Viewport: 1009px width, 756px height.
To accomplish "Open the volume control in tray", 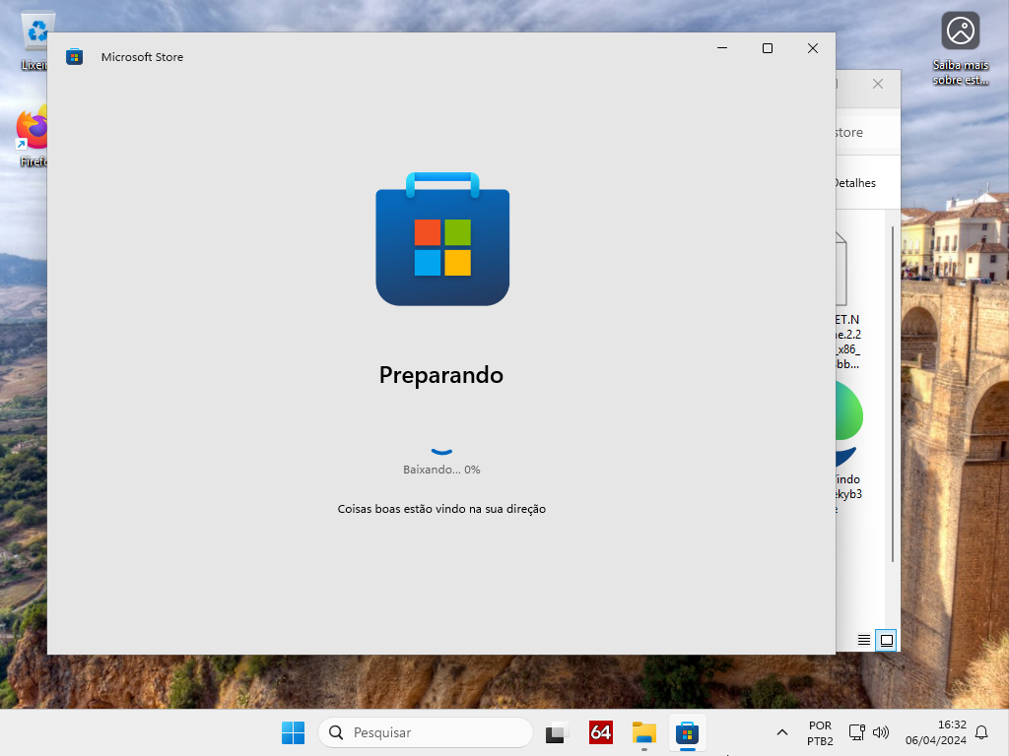I will 880,732.
